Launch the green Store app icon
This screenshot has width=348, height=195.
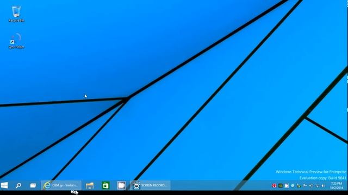(105, 185)
